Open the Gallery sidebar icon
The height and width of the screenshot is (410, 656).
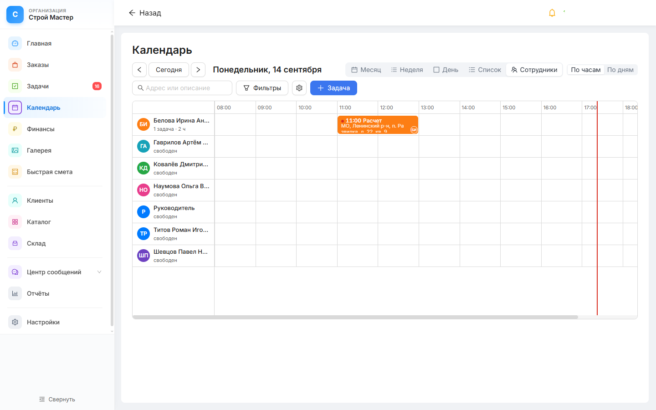pyautogui.click(x=15, y=150)
